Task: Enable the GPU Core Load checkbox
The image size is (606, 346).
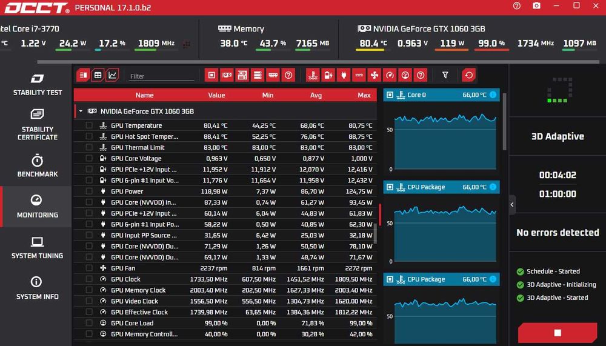Action: pos(89,323)
